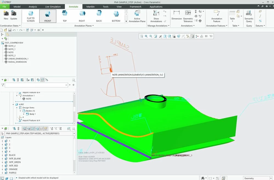Switch to the Manikin ribbon tab
This screenshot has height=180, width=274.
click(x=91, y=7)
